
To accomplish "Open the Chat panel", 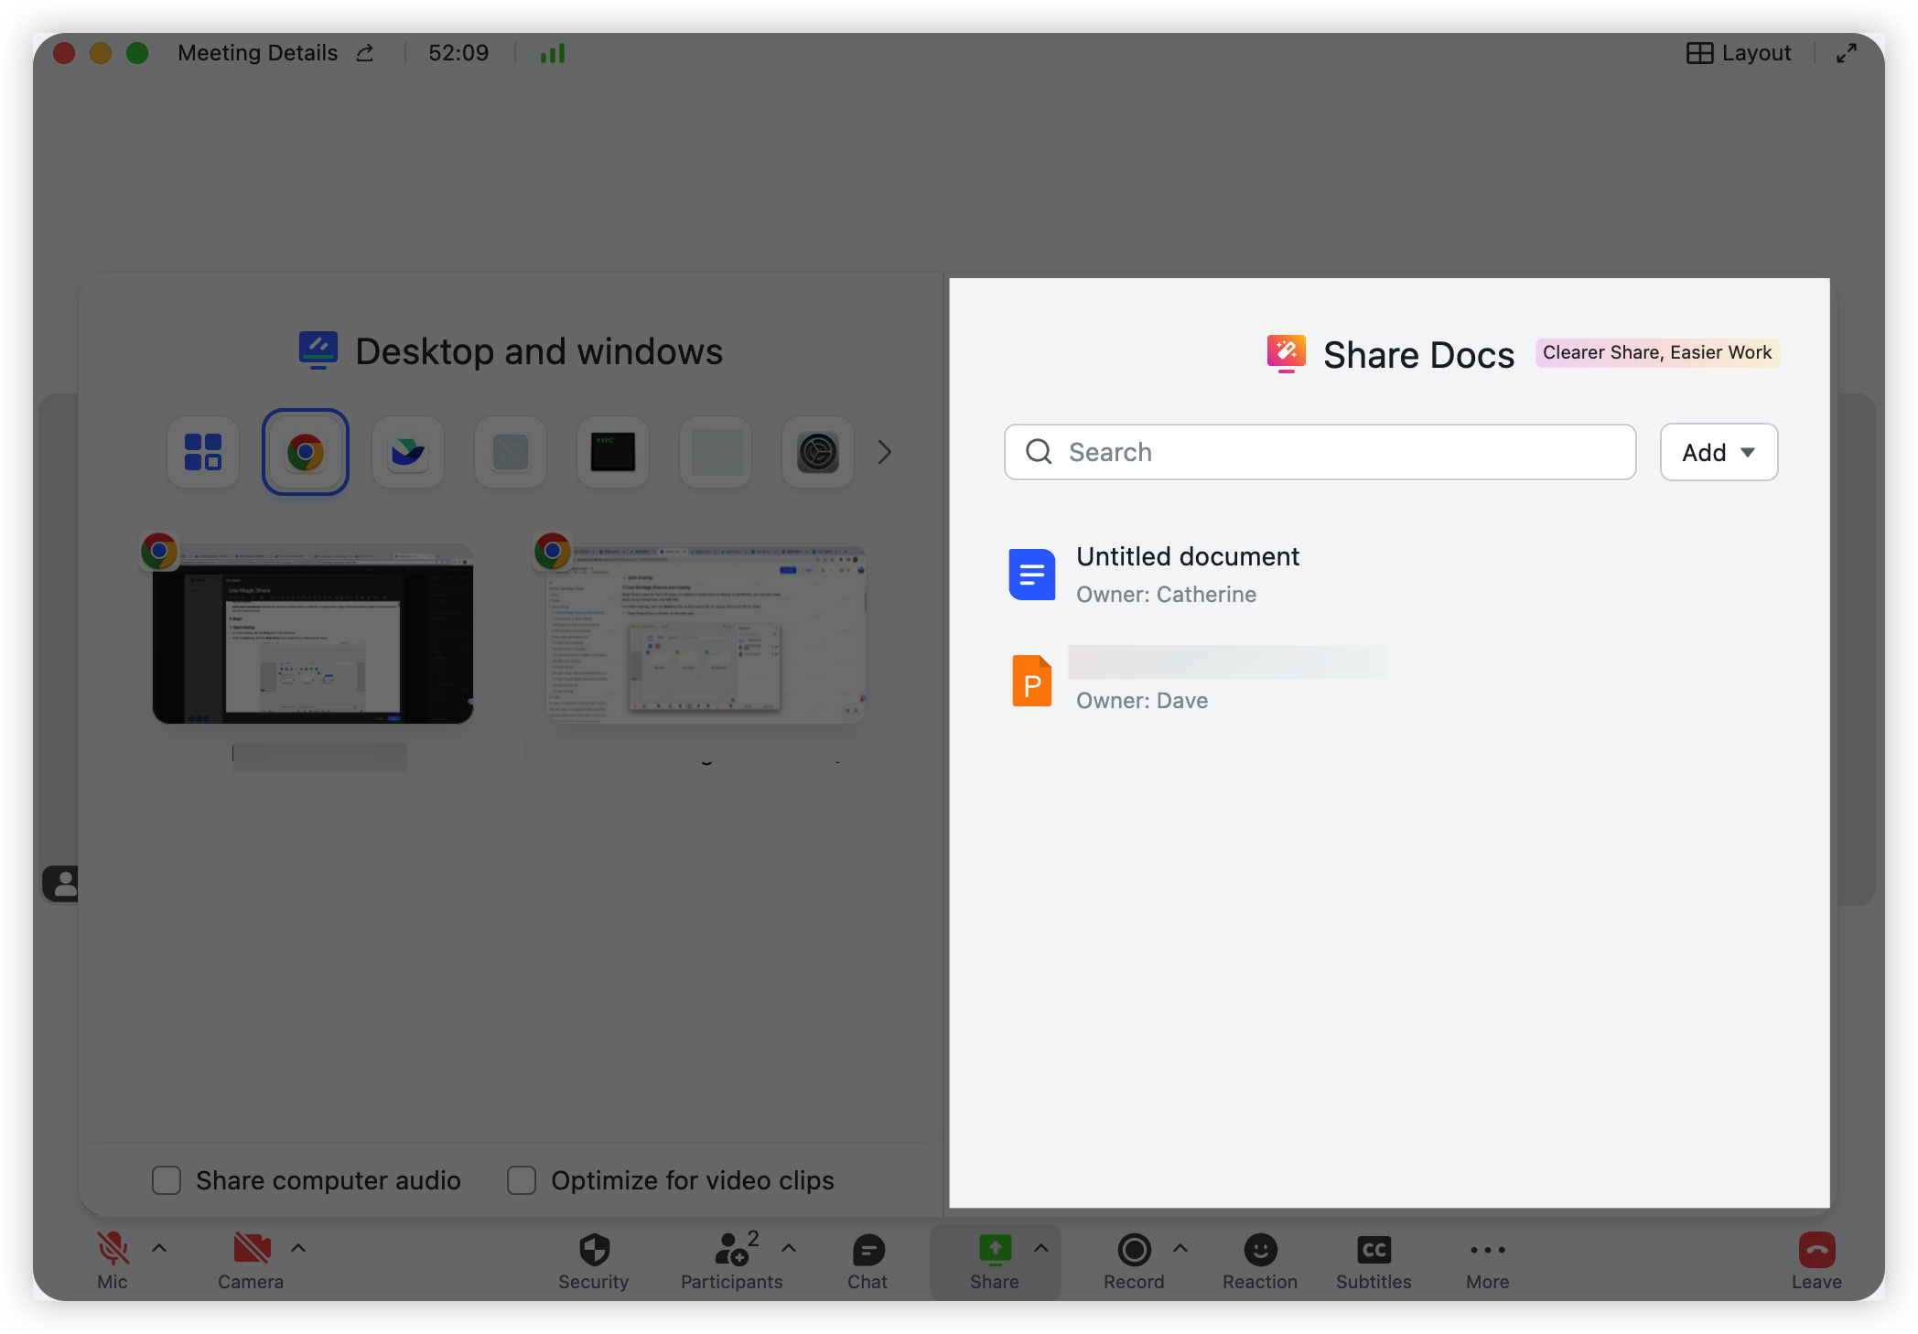I will (x=867, y=1261).
